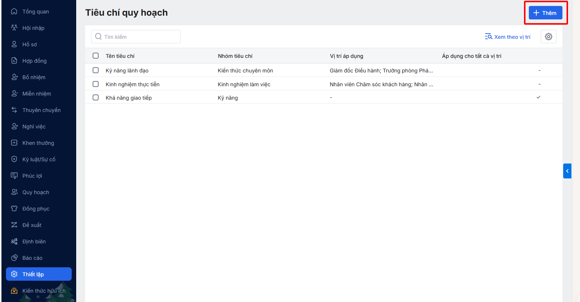Click the Báo cáo pie chart icon
Image resolution: width=580 pixels, height=302 pixels.
(x=14, y=258)
